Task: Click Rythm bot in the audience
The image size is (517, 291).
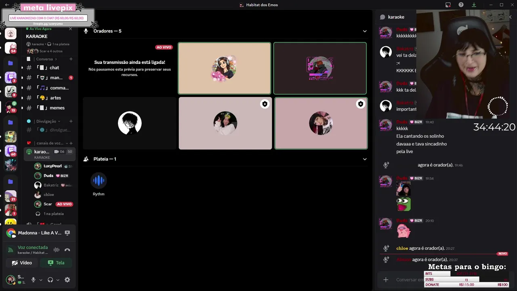Action: click(99, 185)
